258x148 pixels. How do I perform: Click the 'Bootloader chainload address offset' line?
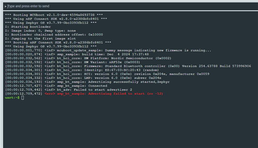(54, 35)
